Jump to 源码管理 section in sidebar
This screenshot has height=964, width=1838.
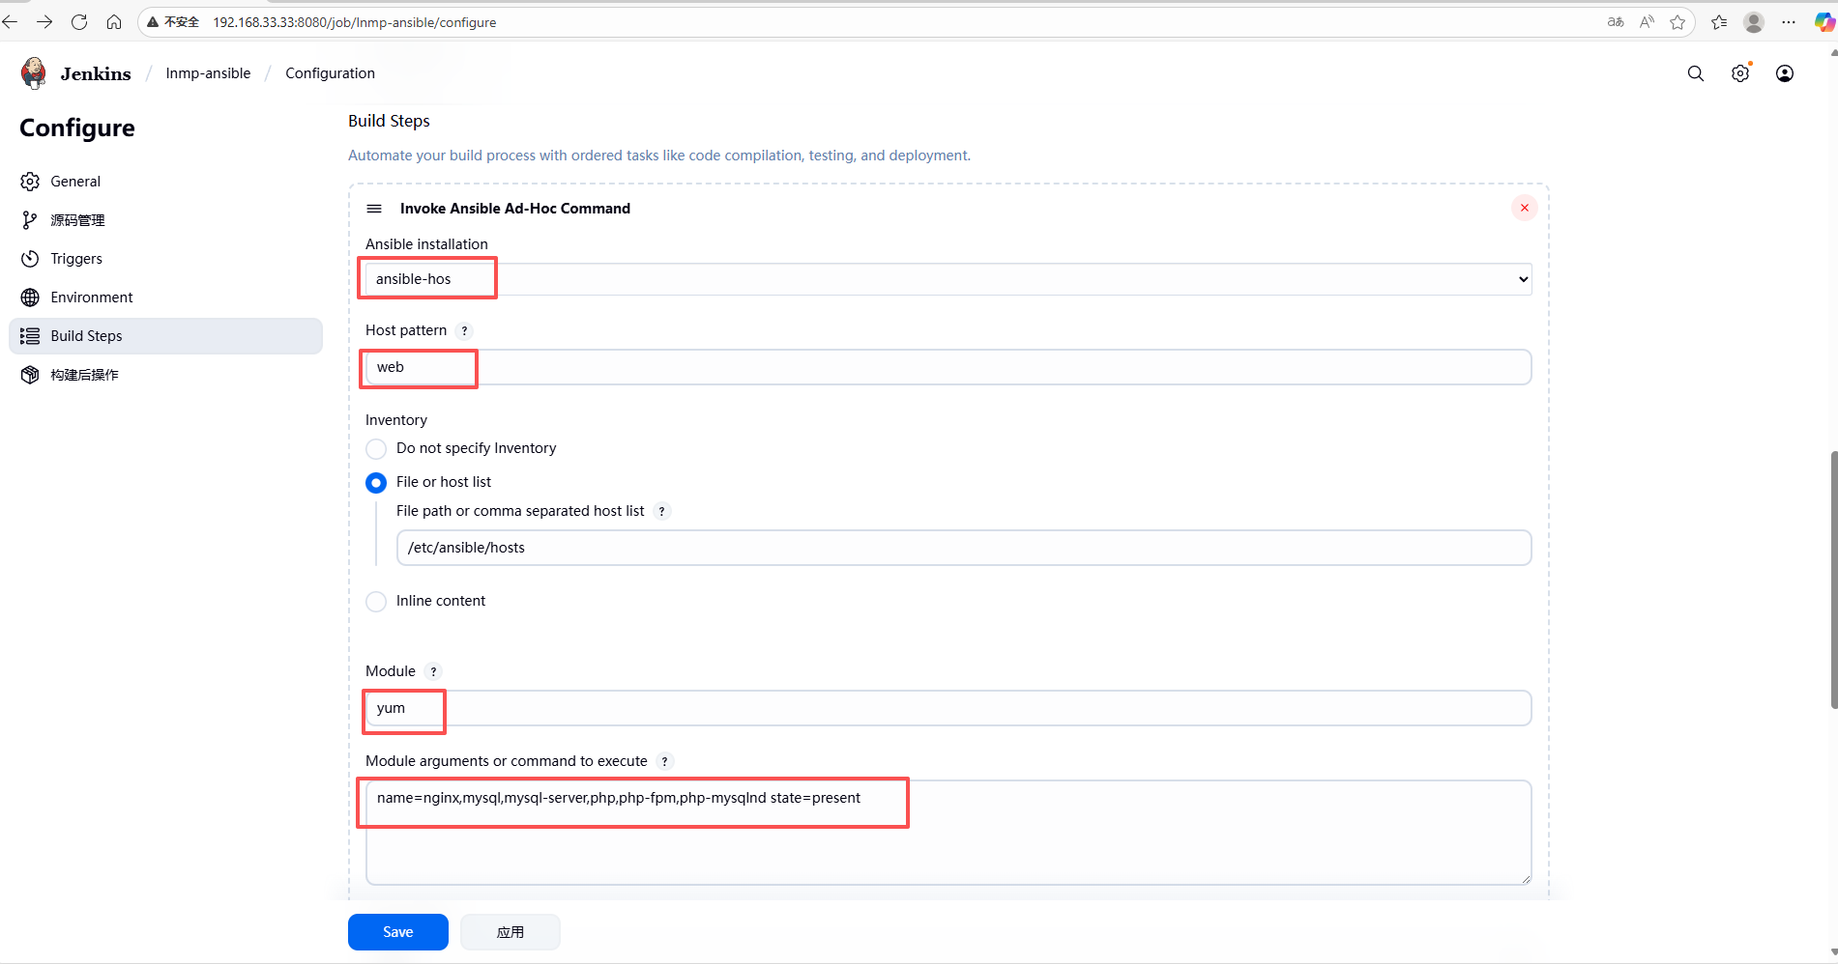165,220
